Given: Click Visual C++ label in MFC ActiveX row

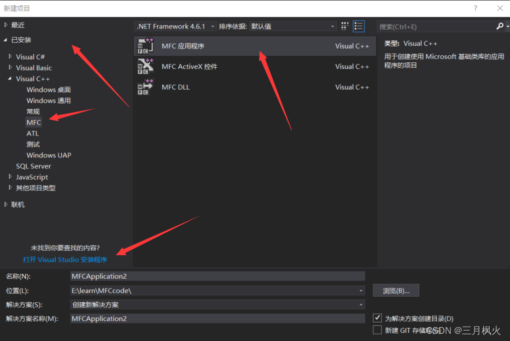Looking at the screenshot, I should click(352, 67).
